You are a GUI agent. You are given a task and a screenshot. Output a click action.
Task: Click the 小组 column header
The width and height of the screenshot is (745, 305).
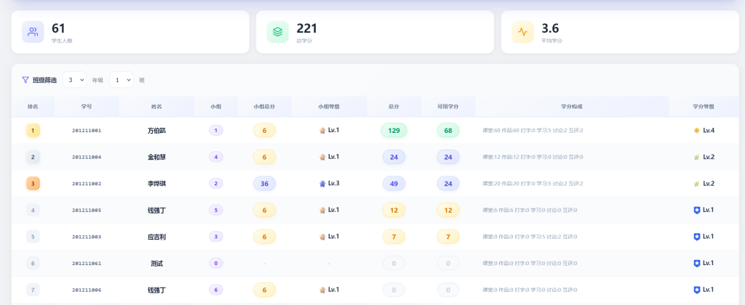pyautogui.click(x=215, y=107)
